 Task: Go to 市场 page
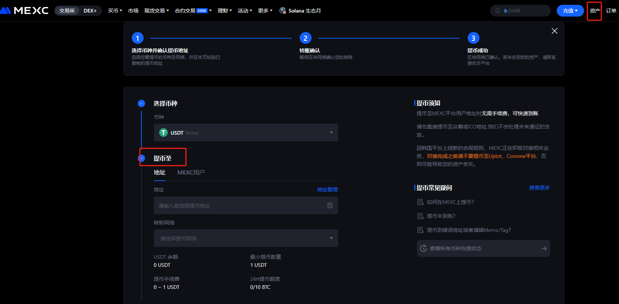[133, 11]
